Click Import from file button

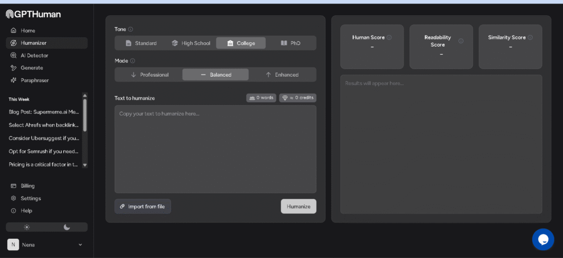tap(142, 207)
